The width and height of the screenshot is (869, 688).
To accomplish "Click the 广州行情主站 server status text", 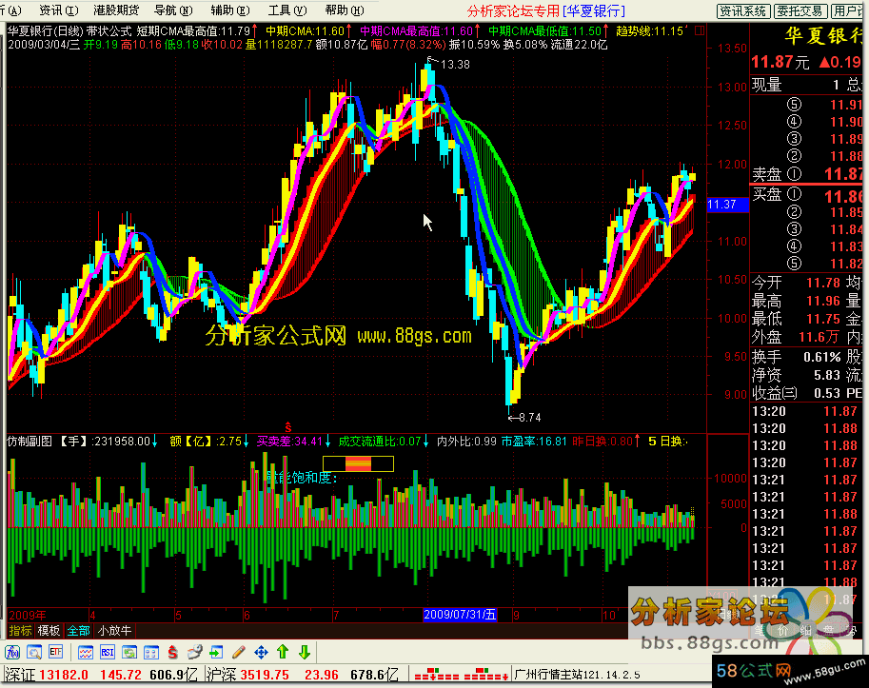I will pos(577,674).
